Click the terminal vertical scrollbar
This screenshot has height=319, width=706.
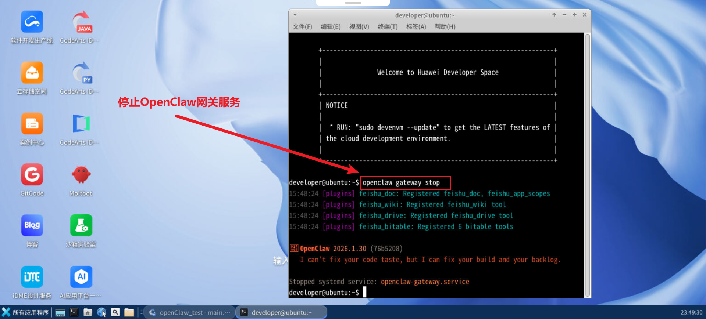[x=588, y=165]
